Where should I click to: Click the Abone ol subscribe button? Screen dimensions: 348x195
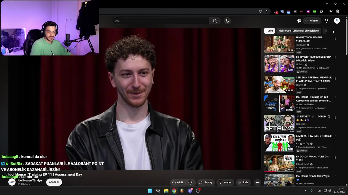54,182
